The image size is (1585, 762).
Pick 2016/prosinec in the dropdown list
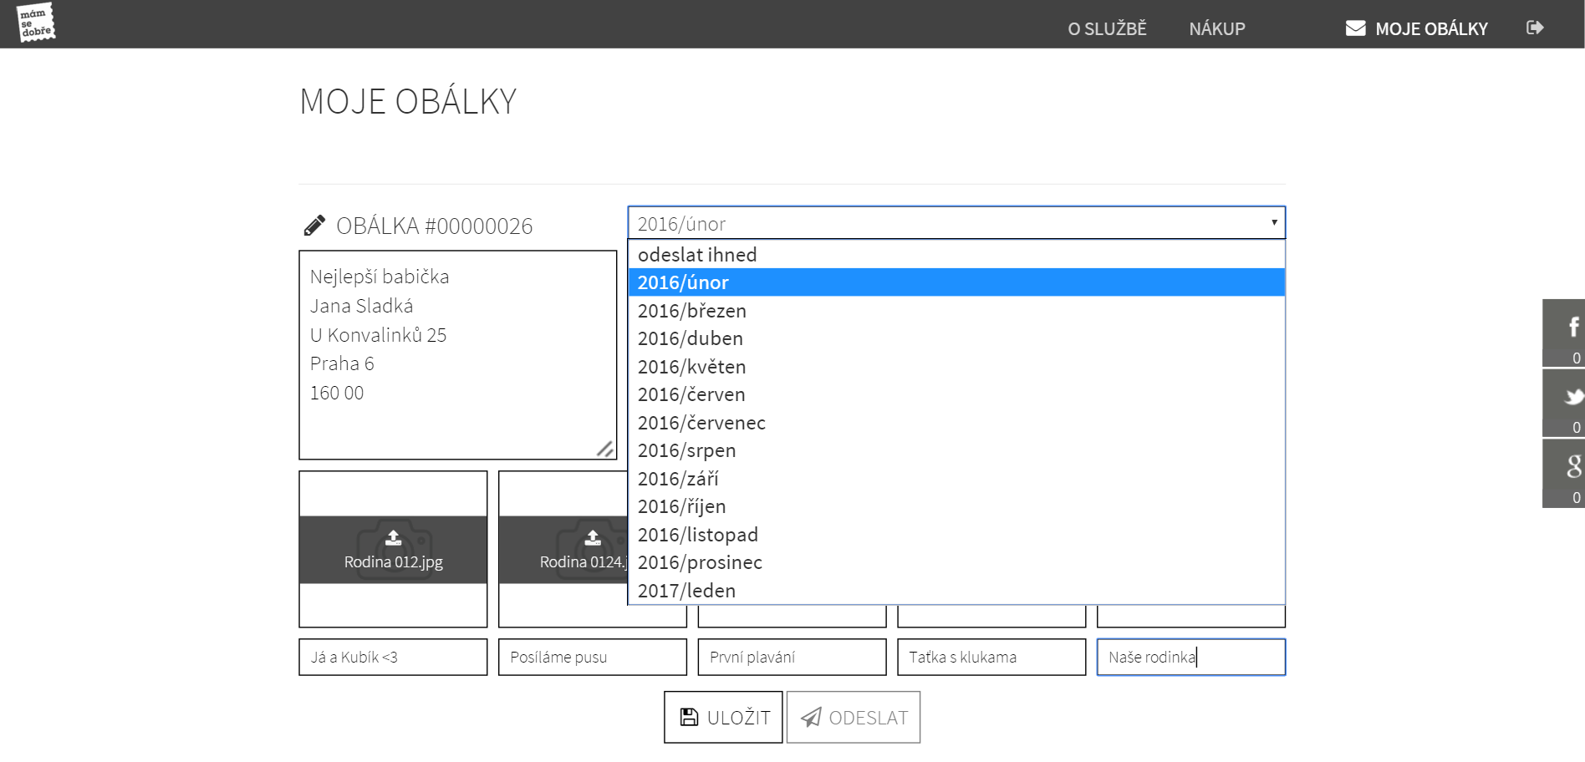[700, 562]
